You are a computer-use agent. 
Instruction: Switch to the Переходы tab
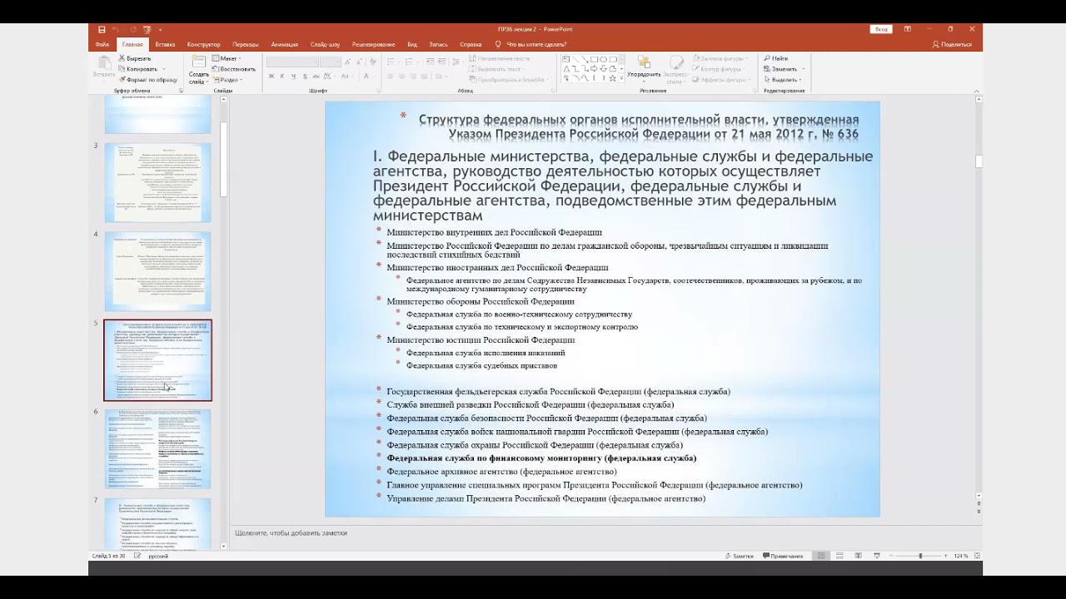(x=246, y=44)
